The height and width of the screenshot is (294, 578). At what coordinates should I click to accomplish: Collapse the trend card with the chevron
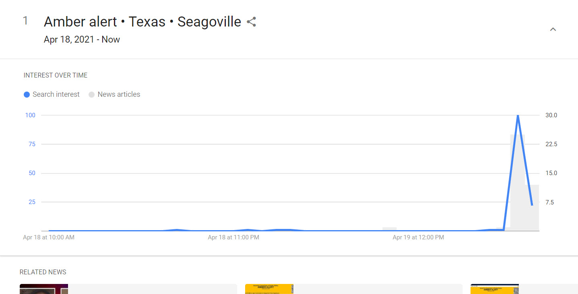pyautogui.click(x=553, y=29)
